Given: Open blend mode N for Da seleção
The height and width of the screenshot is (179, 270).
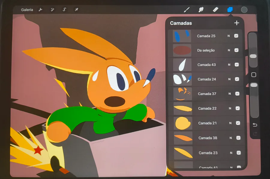Looking at the screenshot, I should click(229, 50).
